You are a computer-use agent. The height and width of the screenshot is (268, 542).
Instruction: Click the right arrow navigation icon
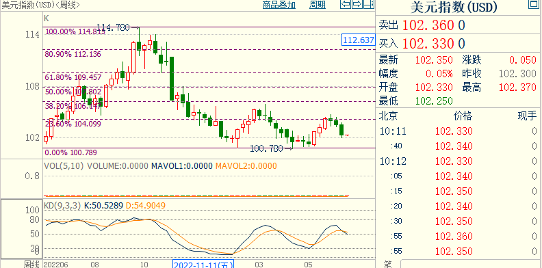click(357, 4)
